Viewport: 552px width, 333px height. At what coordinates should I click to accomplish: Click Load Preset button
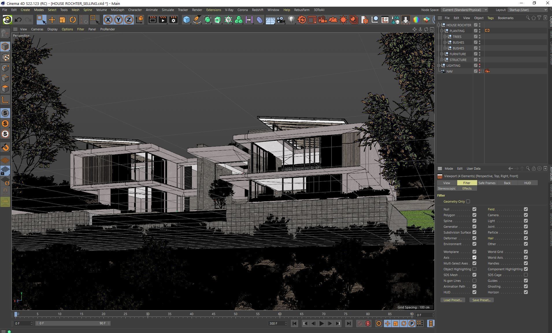(453, 300)
